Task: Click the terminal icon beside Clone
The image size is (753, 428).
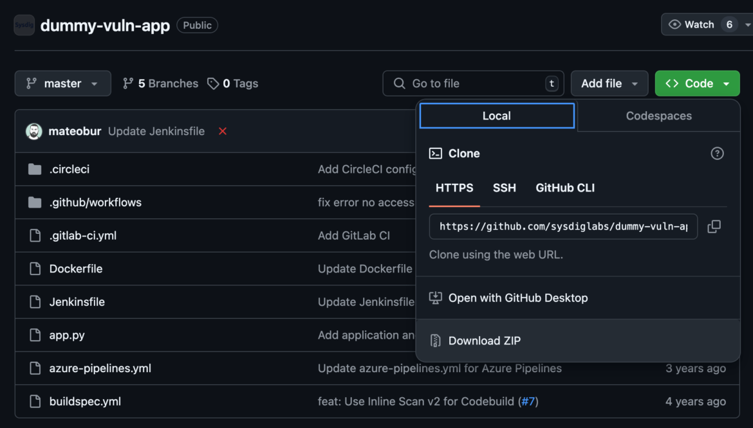Action: pyautogui.click(x=436, y=154)
